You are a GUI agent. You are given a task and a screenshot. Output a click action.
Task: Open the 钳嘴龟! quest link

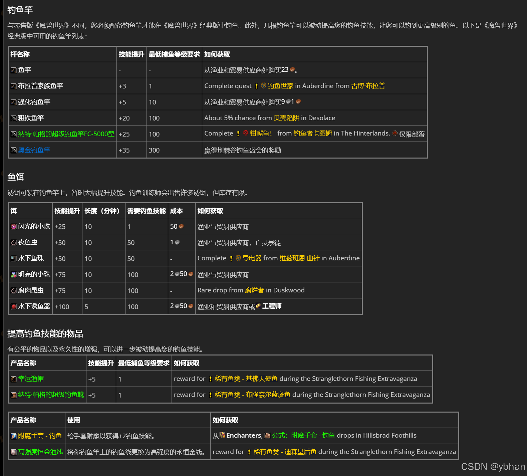[x=261, y=133]
